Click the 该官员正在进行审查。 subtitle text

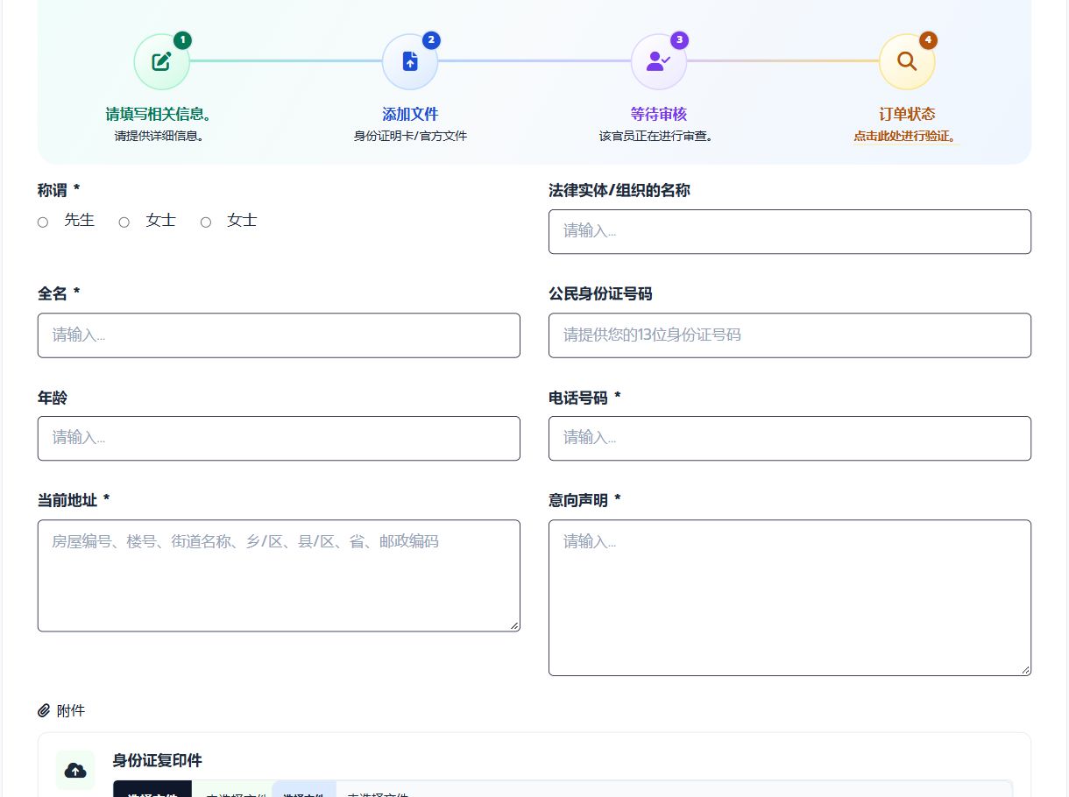point(659,136)
